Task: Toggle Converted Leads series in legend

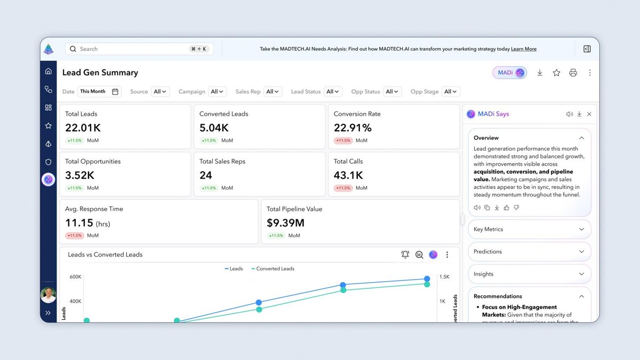Action: (273, 269)
